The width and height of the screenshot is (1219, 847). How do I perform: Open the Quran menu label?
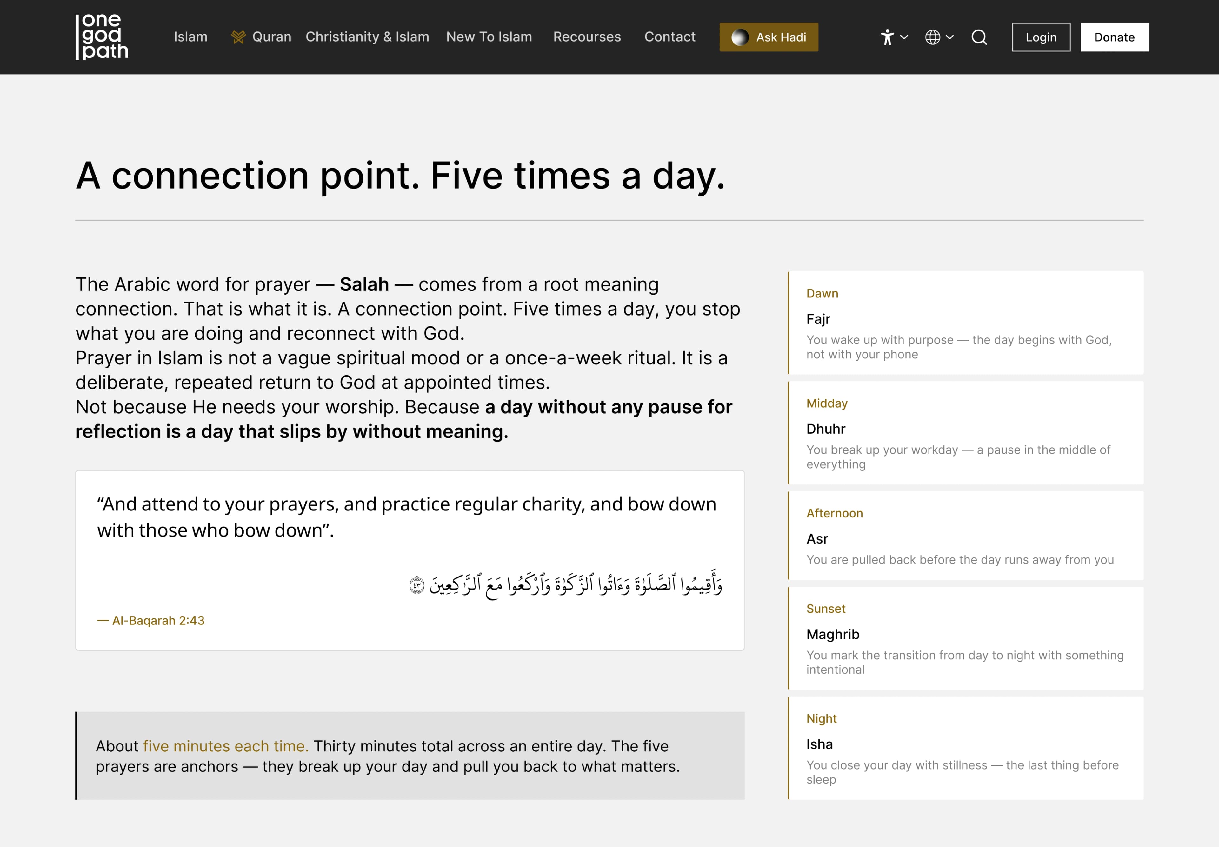pyautogui.click(x=272, y=37)
